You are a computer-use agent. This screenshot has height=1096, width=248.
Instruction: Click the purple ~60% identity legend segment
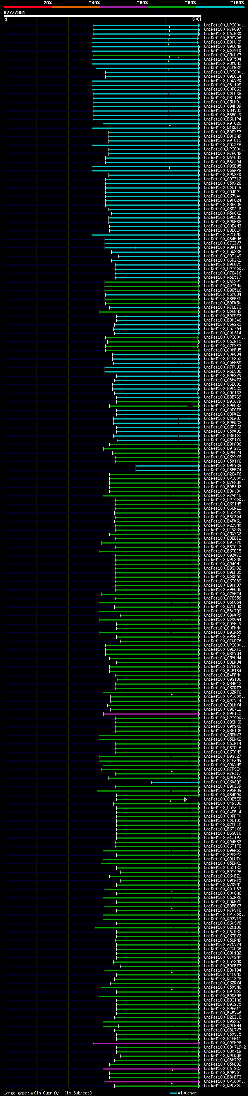pos(124,7)
